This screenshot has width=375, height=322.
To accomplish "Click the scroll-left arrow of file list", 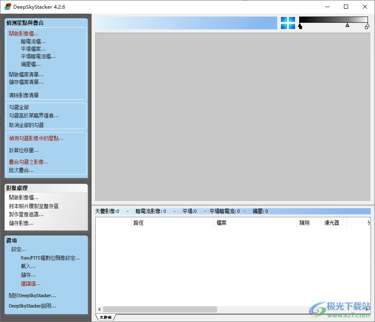I will tap(99, 309).
